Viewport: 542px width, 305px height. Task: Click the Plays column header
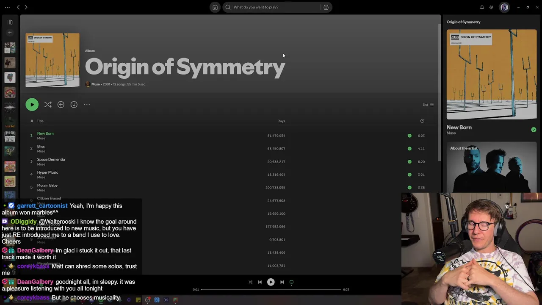pyautogui.click(x=281, y=121)
